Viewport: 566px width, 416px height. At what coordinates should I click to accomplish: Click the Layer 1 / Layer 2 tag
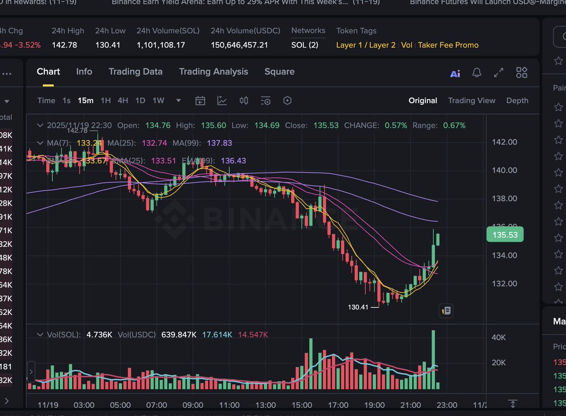366,45
